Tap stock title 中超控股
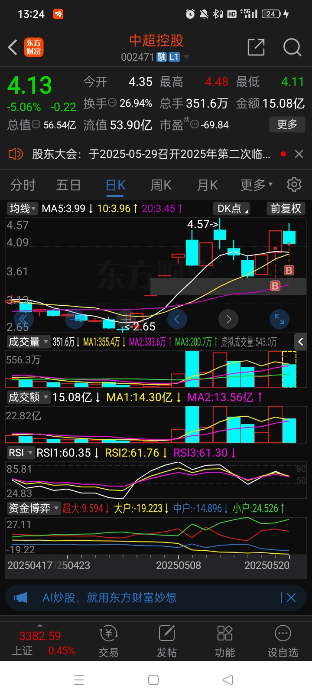Screen dimensions: 312x699 (156, 41)
